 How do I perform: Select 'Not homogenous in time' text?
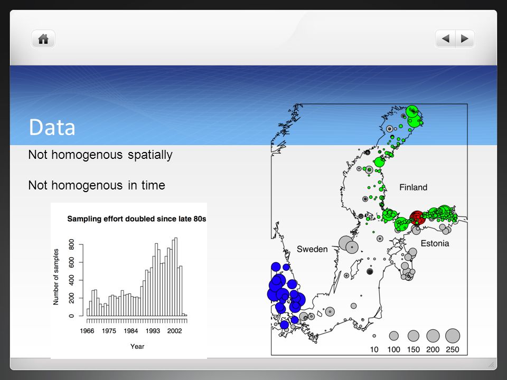click(x=97, y=185)
